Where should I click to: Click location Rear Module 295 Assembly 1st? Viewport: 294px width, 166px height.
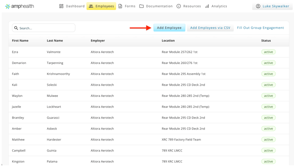pyautogui.click(x=183, y=74)
